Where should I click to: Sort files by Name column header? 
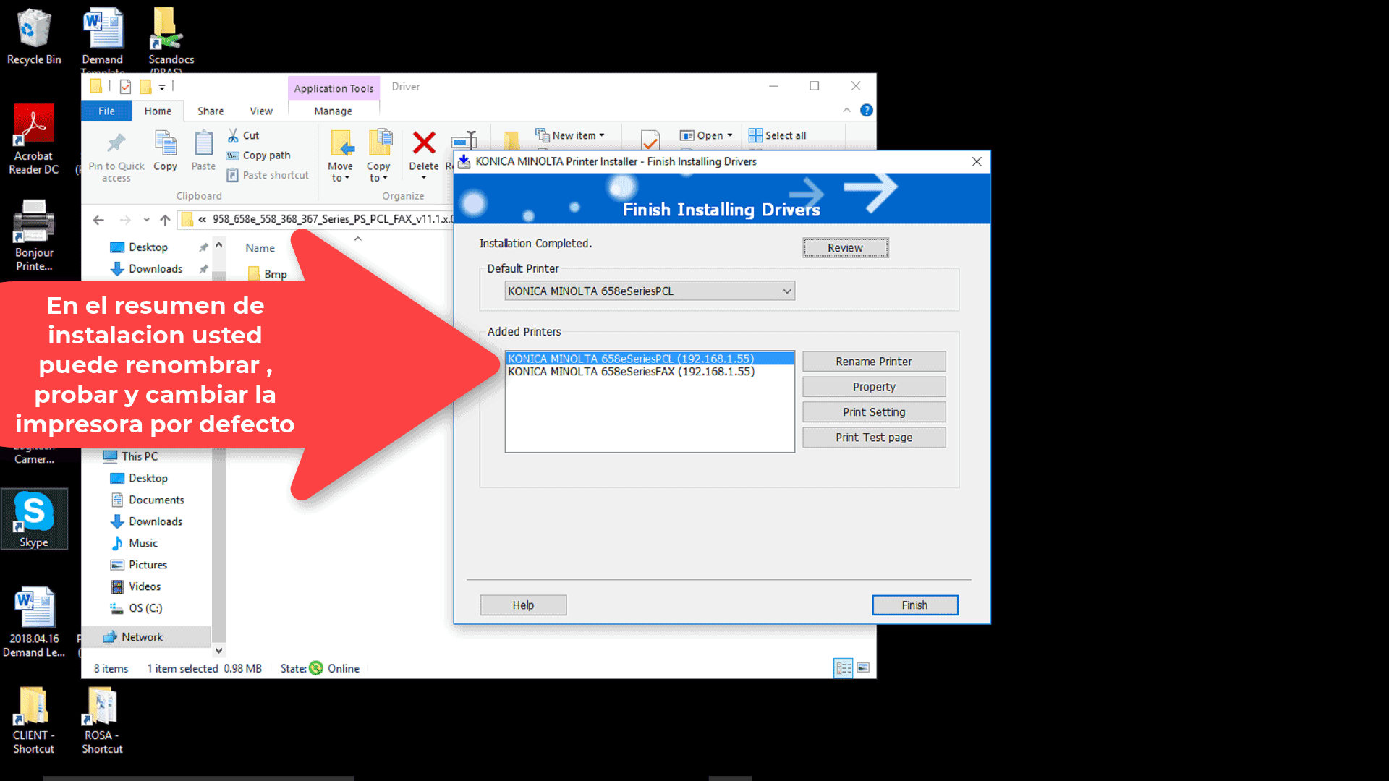(x=260, y=248)
